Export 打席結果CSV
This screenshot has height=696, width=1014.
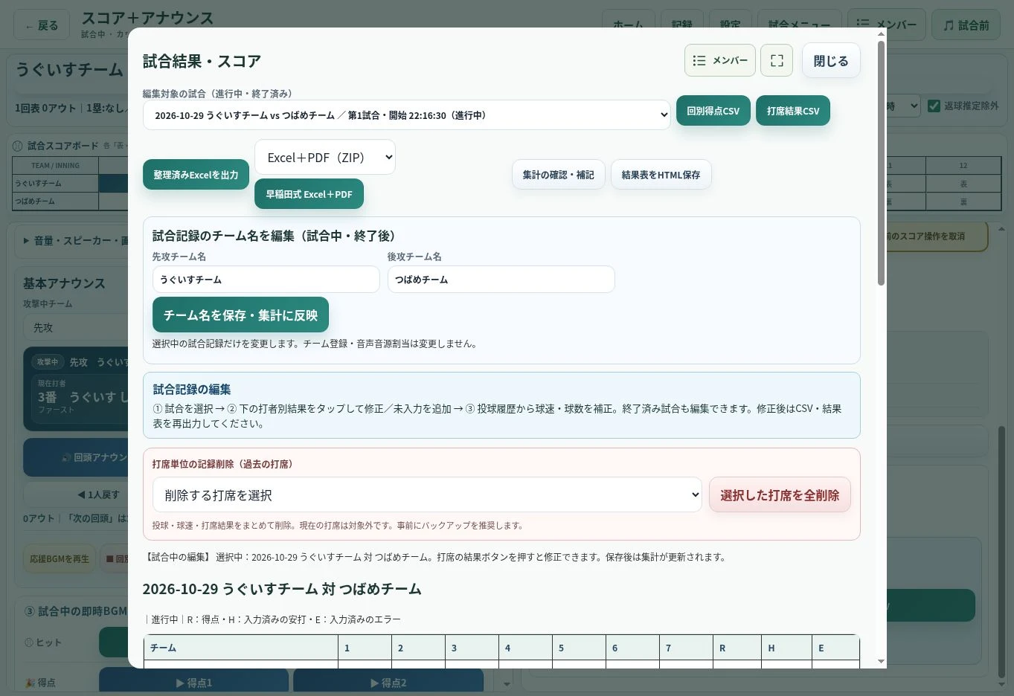[x=793, y=111]
